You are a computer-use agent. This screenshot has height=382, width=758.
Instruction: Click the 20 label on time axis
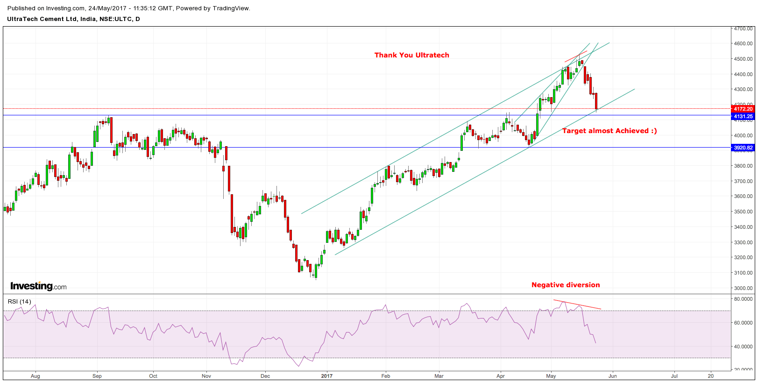click(x=711, y=376)
